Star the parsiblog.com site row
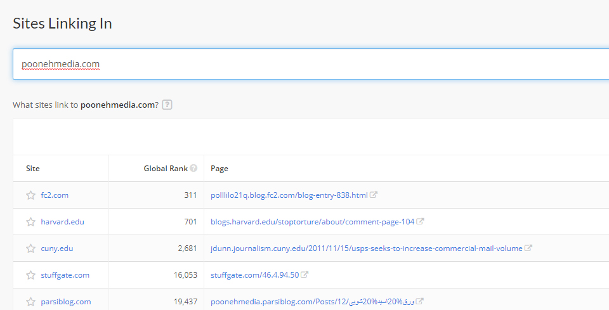 coord(30,302)
